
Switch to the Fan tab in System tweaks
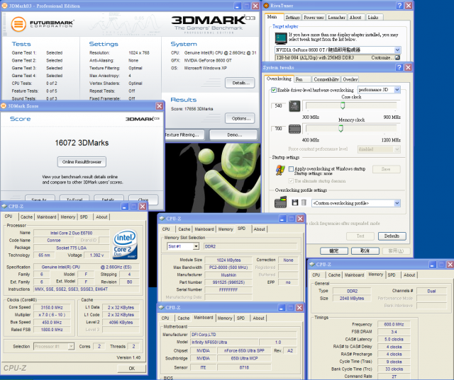[x=303, y=79]
